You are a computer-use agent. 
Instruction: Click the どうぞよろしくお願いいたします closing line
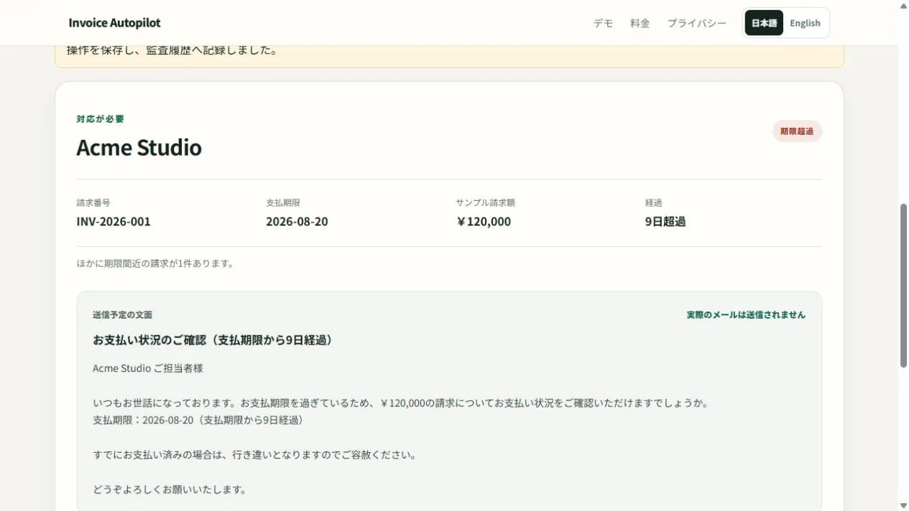click(x=170, y=489)
